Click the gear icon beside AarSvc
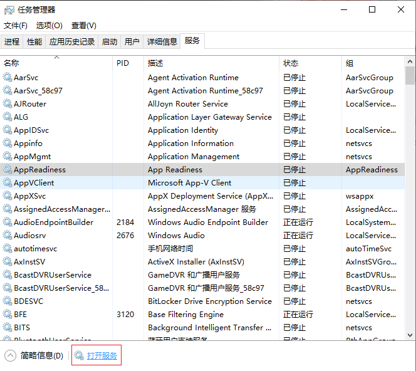 pyautogui.click(x=8, y=78)
